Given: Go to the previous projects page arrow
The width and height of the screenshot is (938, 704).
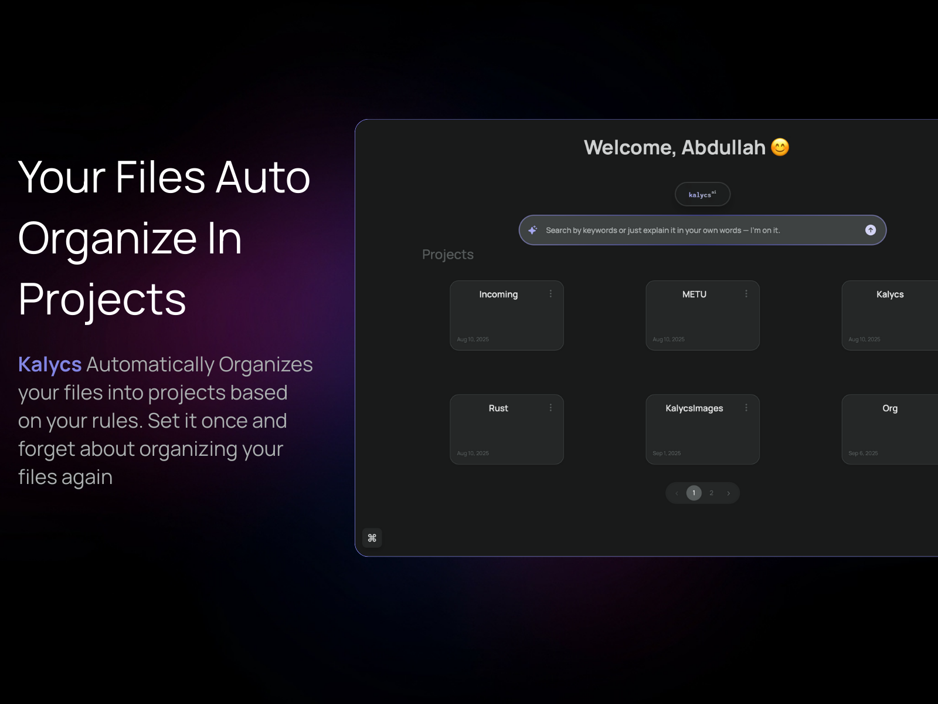Looking at the screenshot, I should (x=677, y=493).
